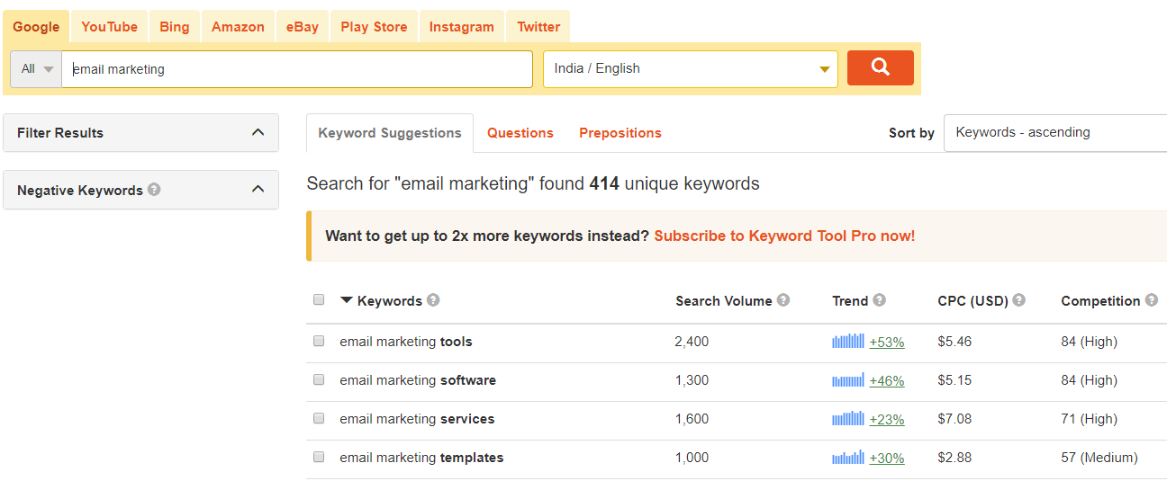Click help icon next to Negative Keywords
Viewport: 1167px width, 481px height.
(x=155, y=190)
